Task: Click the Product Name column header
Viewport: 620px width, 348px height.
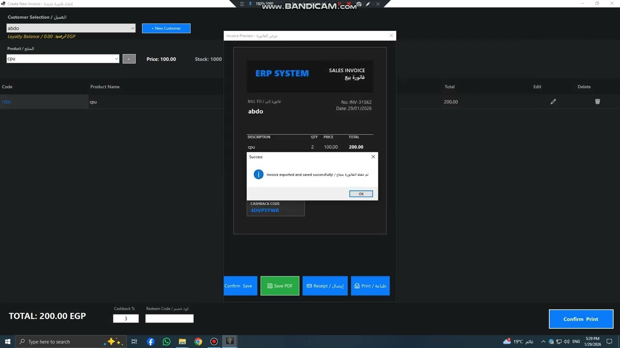Action: click(x=105, y=87)
